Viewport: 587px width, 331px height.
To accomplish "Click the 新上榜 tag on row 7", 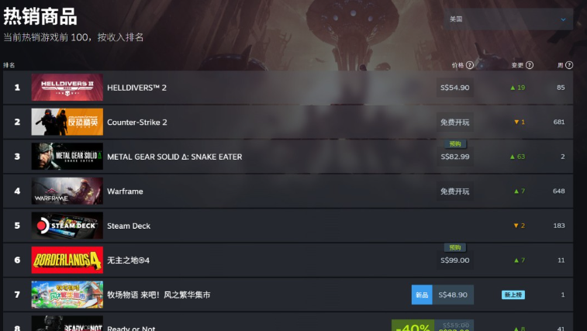I will (513, 295).
